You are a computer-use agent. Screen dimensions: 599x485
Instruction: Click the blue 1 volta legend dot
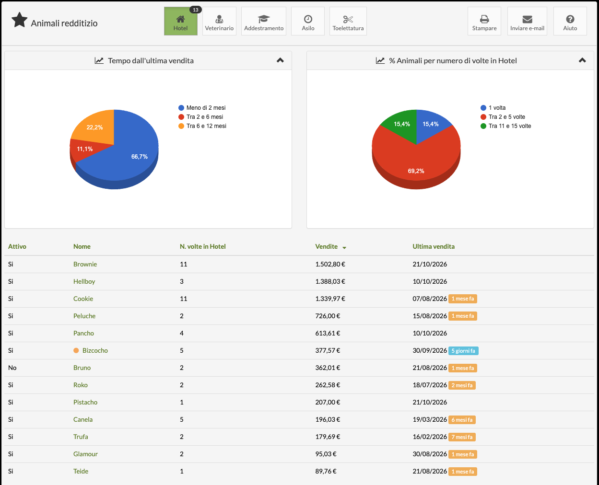483,108
